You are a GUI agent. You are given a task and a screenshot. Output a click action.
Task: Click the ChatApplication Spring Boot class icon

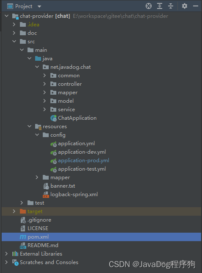[53, 118]
